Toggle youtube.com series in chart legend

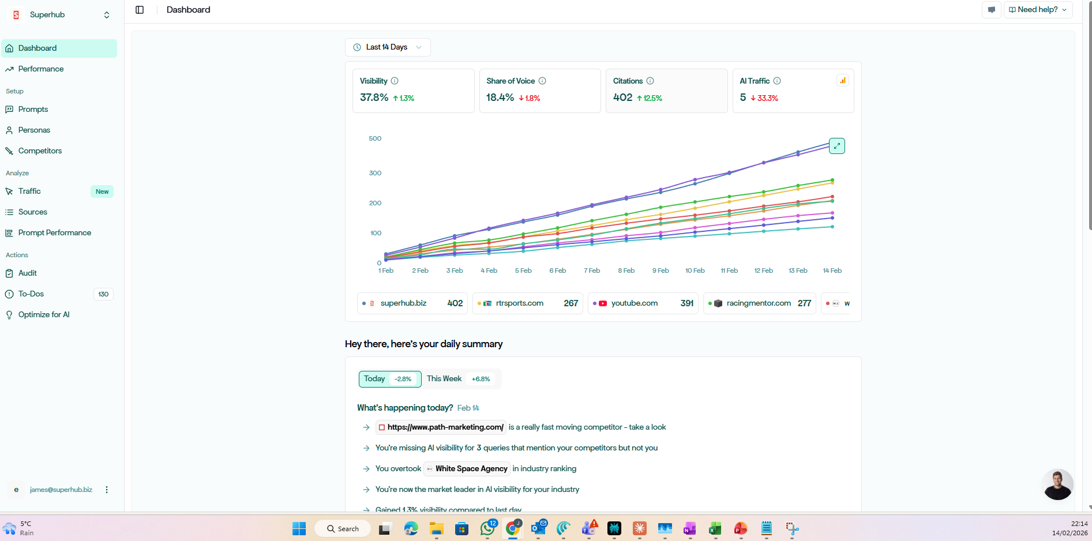coord(643,303)
